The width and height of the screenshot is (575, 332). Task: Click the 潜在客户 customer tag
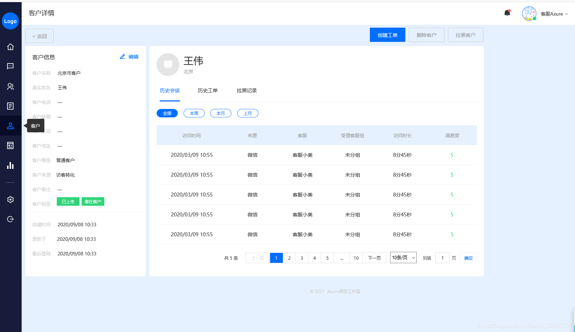click(93, 201)
